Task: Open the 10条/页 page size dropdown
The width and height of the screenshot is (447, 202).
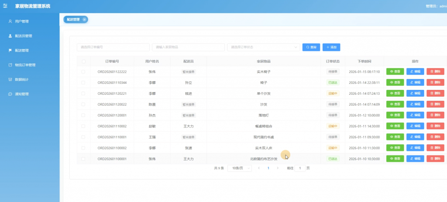Action: click(240, 168)
